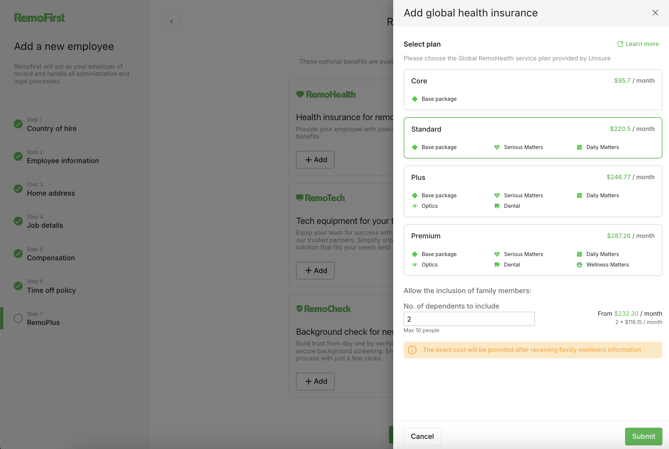Click the RemoTech monitor logo
The height and width of the screenshot is (449, 669).
point(320,198)
